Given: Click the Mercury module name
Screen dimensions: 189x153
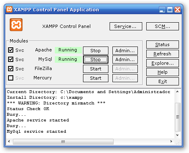Looking at the screenshot, I should point(43,78).
